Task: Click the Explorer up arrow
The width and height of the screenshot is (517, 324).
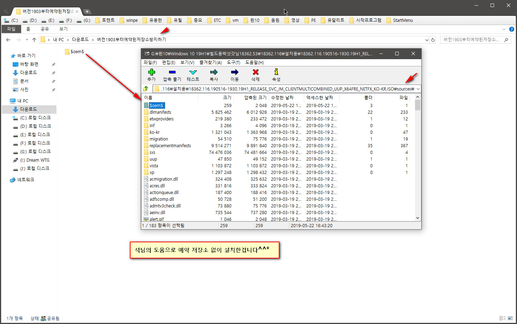Action: [x=34, y=40]
